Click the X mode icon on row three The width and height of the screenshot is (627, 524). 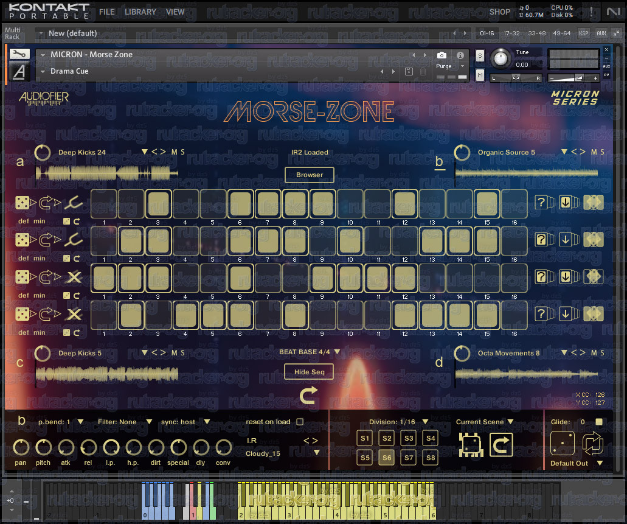point(74,277)
